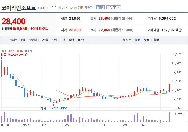The height and width of the screenshot is (132, 188).
Task: Click the opening price 22,500
Action: click(x=75, y=30)
